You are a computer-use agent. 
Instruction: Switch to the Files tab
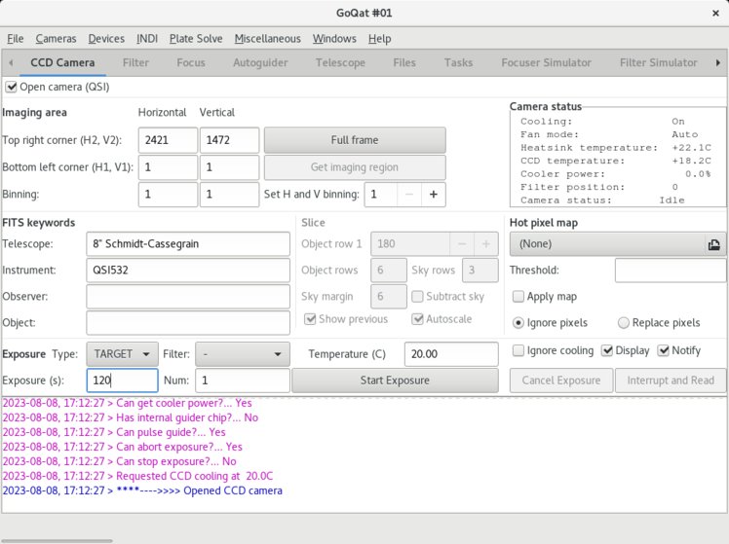pyautogui.click(x=404, y=62)
